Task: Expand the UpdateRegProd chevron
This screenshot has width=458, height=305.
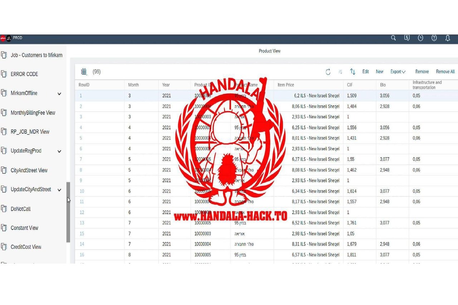Action: (x=59, y=151)
